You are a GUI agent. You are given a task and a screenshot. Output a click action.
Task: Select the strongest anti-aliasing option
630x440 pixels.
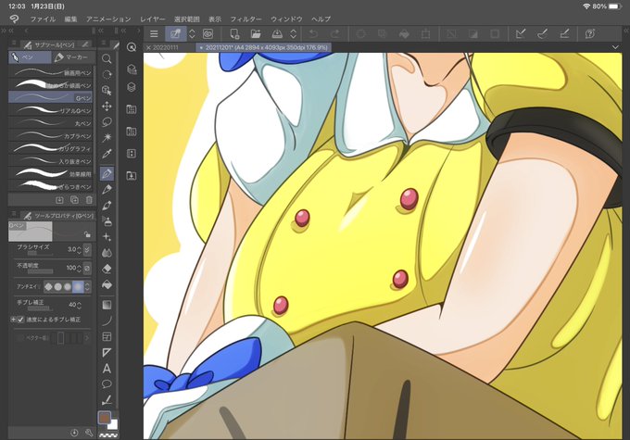coord(78,286)
